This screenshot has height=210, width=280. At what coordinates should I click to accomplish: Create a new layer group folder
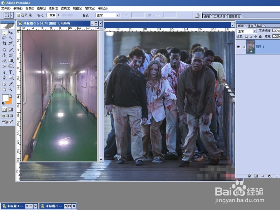tap(262, 176)
